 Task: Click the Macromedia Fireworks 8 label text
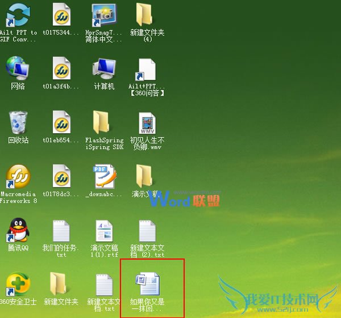[18, 197]
